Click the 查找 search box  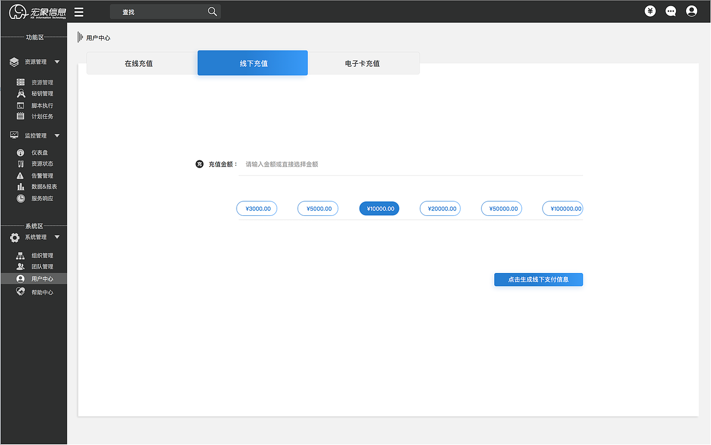[x=166, y=12]
